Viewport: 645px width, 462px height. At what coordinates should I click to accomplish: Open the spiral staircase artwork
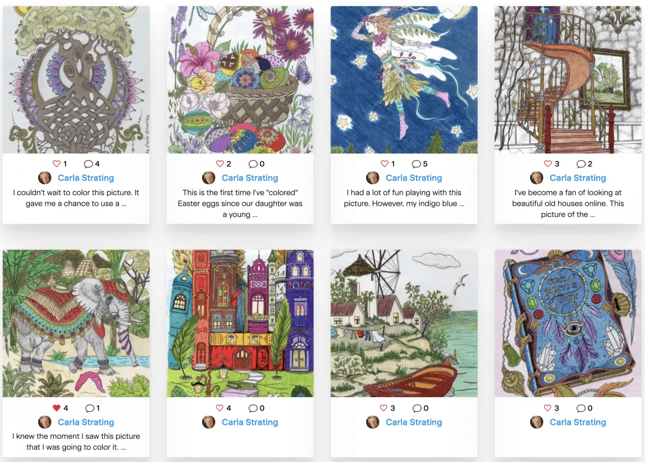pos(568,80)
